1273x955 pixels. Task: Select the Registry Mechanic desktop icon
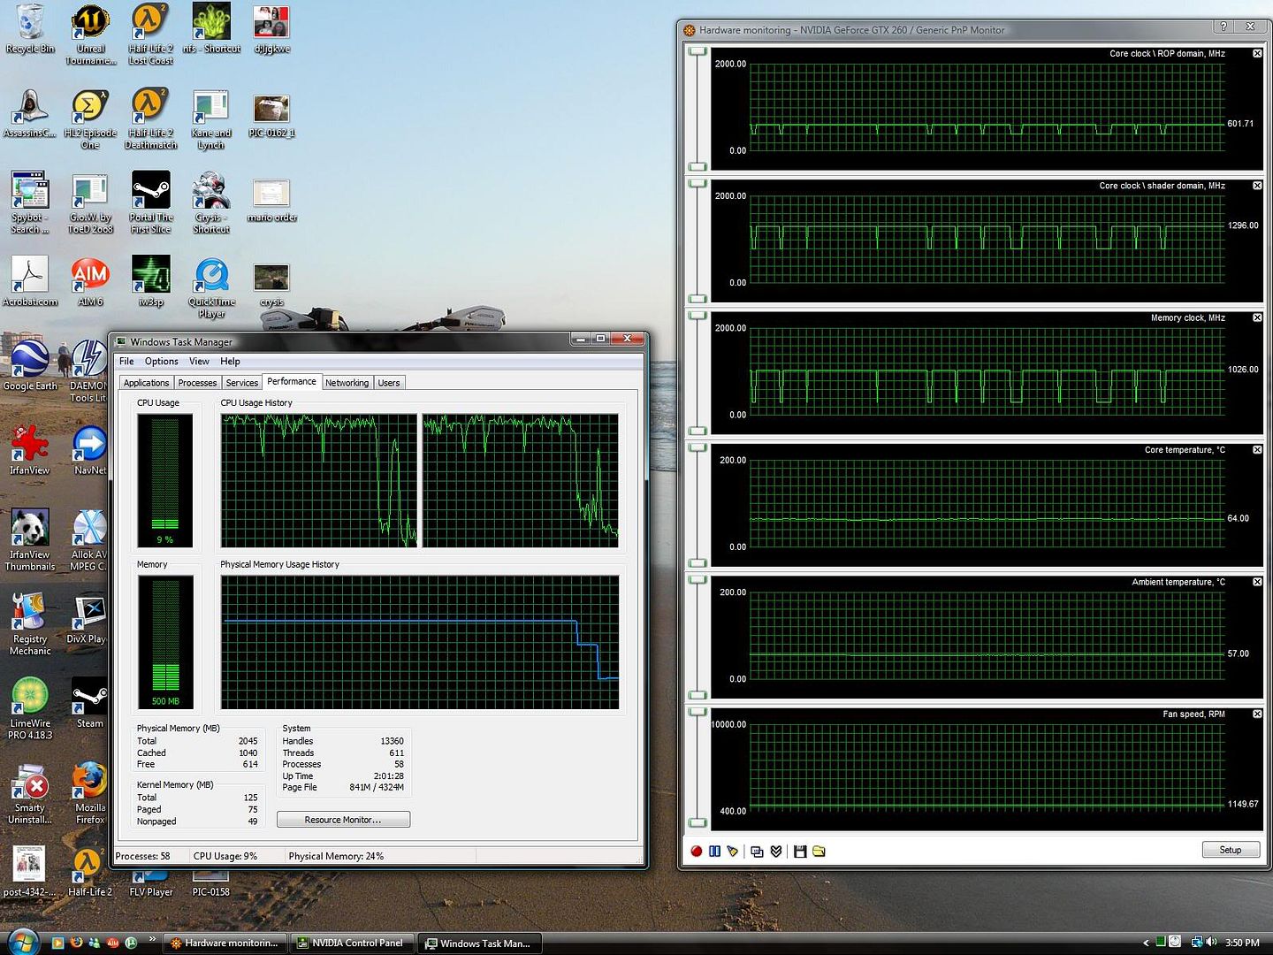coord(30,624)
